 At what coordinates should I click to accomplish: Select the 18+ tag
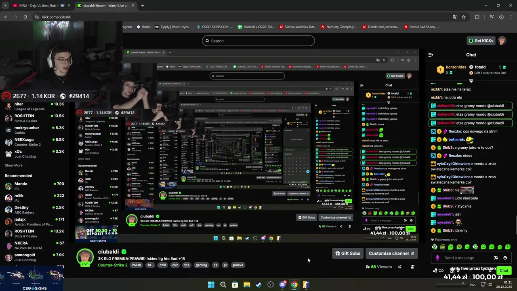[x=150, y=265]
